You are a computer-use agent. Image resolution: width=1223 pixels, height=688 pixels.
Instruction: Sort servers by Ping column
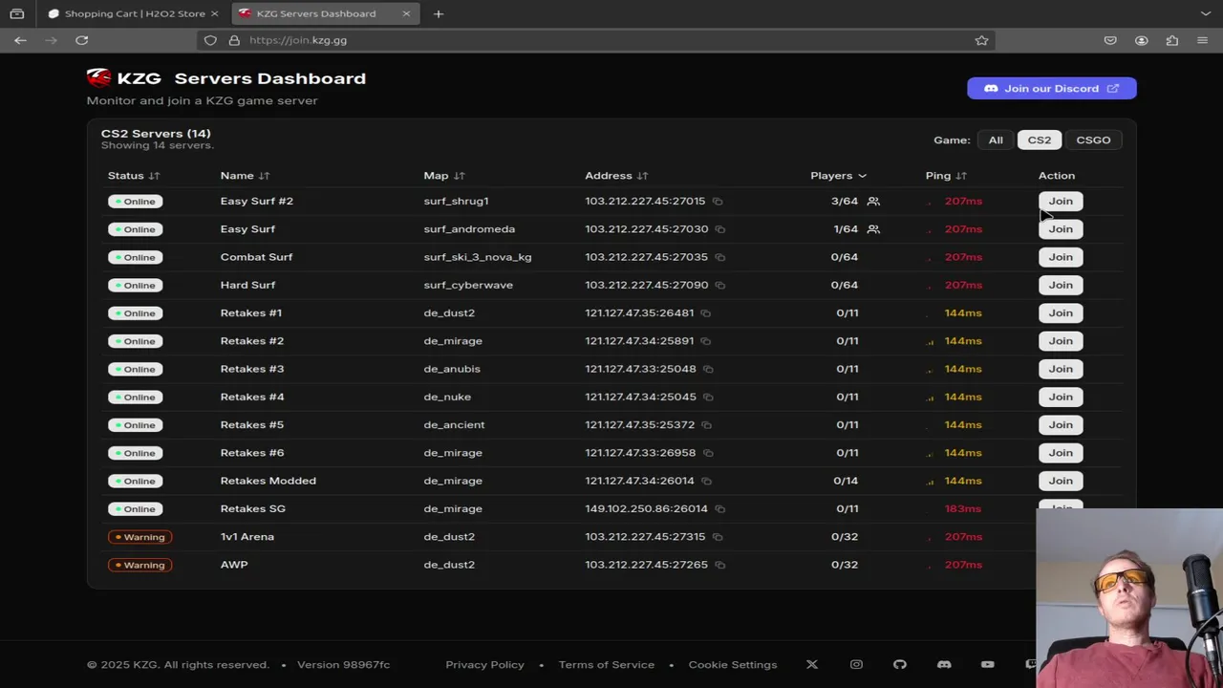947,176
